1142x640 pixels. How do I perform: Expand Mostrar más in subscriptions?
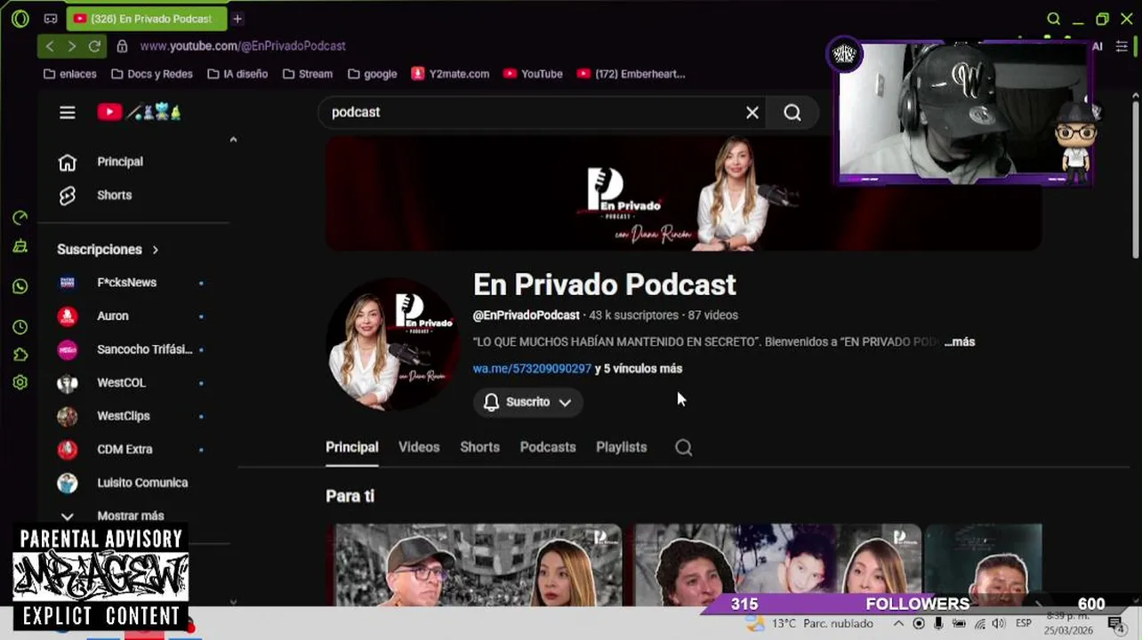pos(130,516)
